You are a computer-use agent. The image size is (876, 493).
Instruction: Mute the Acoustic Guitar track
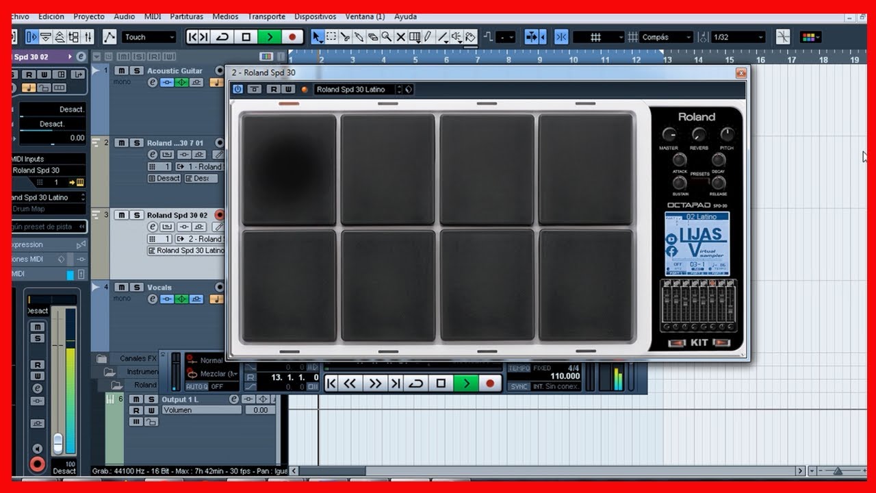click(x=122, y=71)
